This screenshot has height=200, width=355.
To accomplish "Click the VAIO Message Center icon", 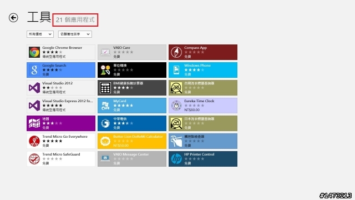I will click(x=105, y=159).
